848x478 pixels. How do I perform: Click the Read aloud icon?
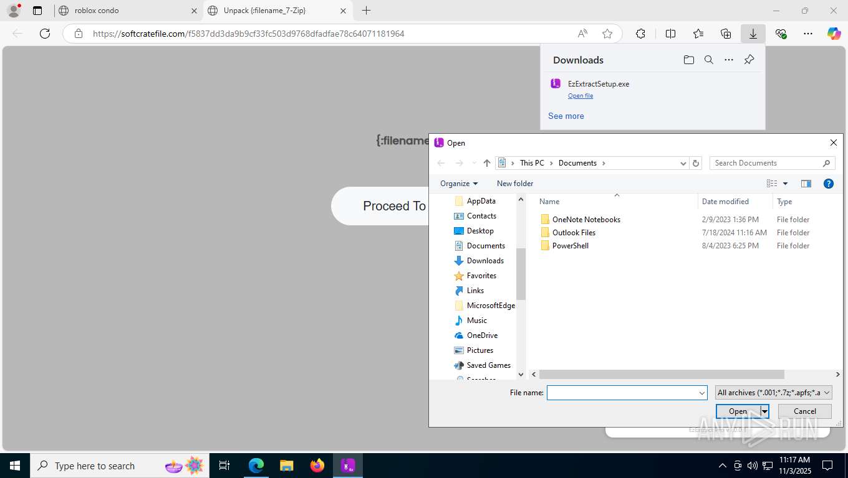[582, 34]
